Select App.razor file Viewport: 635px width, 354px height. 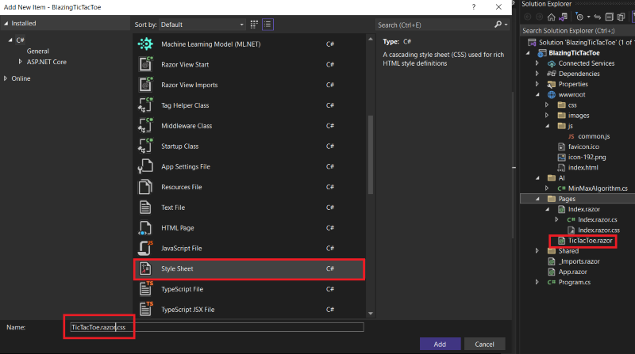[572, 272]
